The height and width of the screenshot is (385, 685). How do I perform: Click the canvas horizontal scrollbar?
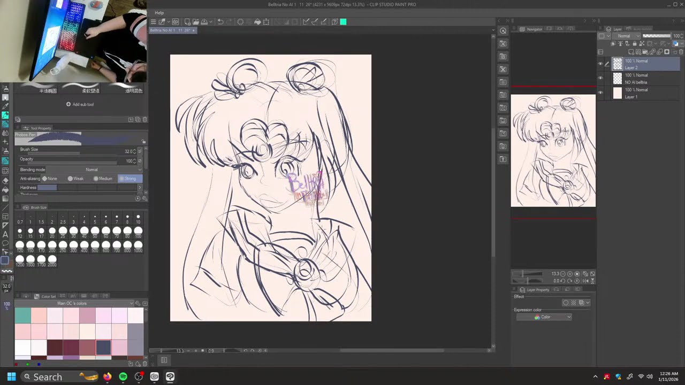tap(392, 351)
